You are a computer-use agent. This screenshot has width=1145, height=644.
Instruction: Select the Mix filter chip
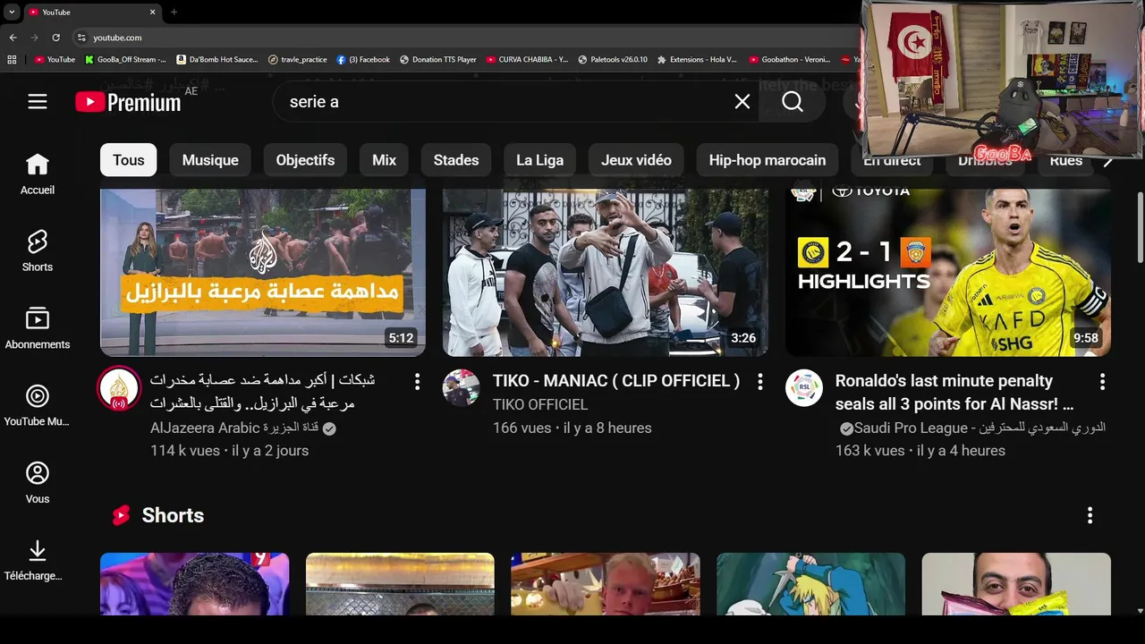(384, 160)
